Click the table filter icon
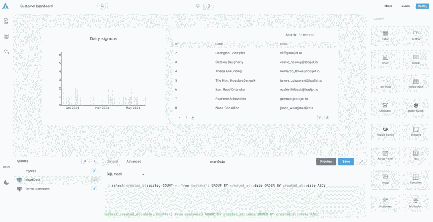The height and width of the screenshot is (222, 433). point(320,118)
